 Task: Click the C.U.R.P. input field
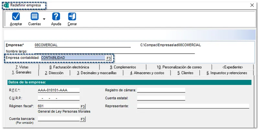[x=59, y=98]
